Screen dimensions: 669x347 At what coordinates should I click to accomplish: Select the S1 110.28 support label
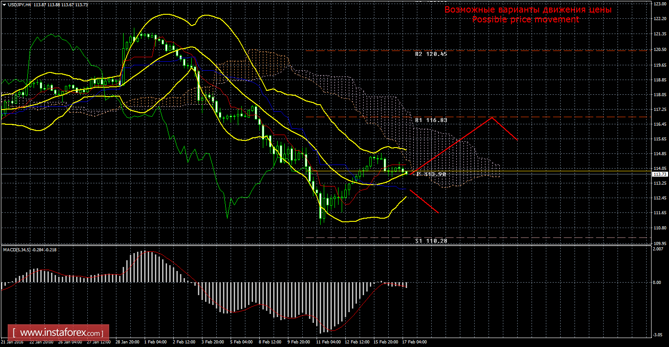(x=431, y=241)
